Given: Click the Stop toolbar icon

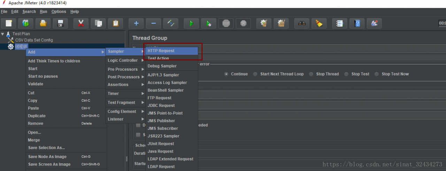Looking at the screenshot, I should pos(226,23).
